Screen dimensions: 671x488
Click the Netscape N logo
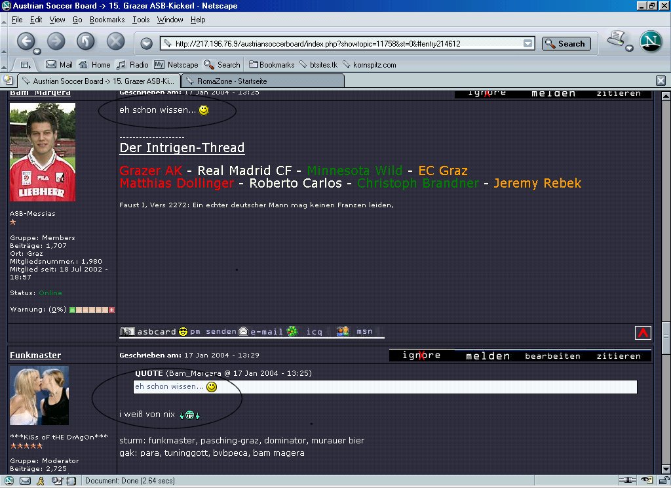pyautogui.click(x=651, y=41)
